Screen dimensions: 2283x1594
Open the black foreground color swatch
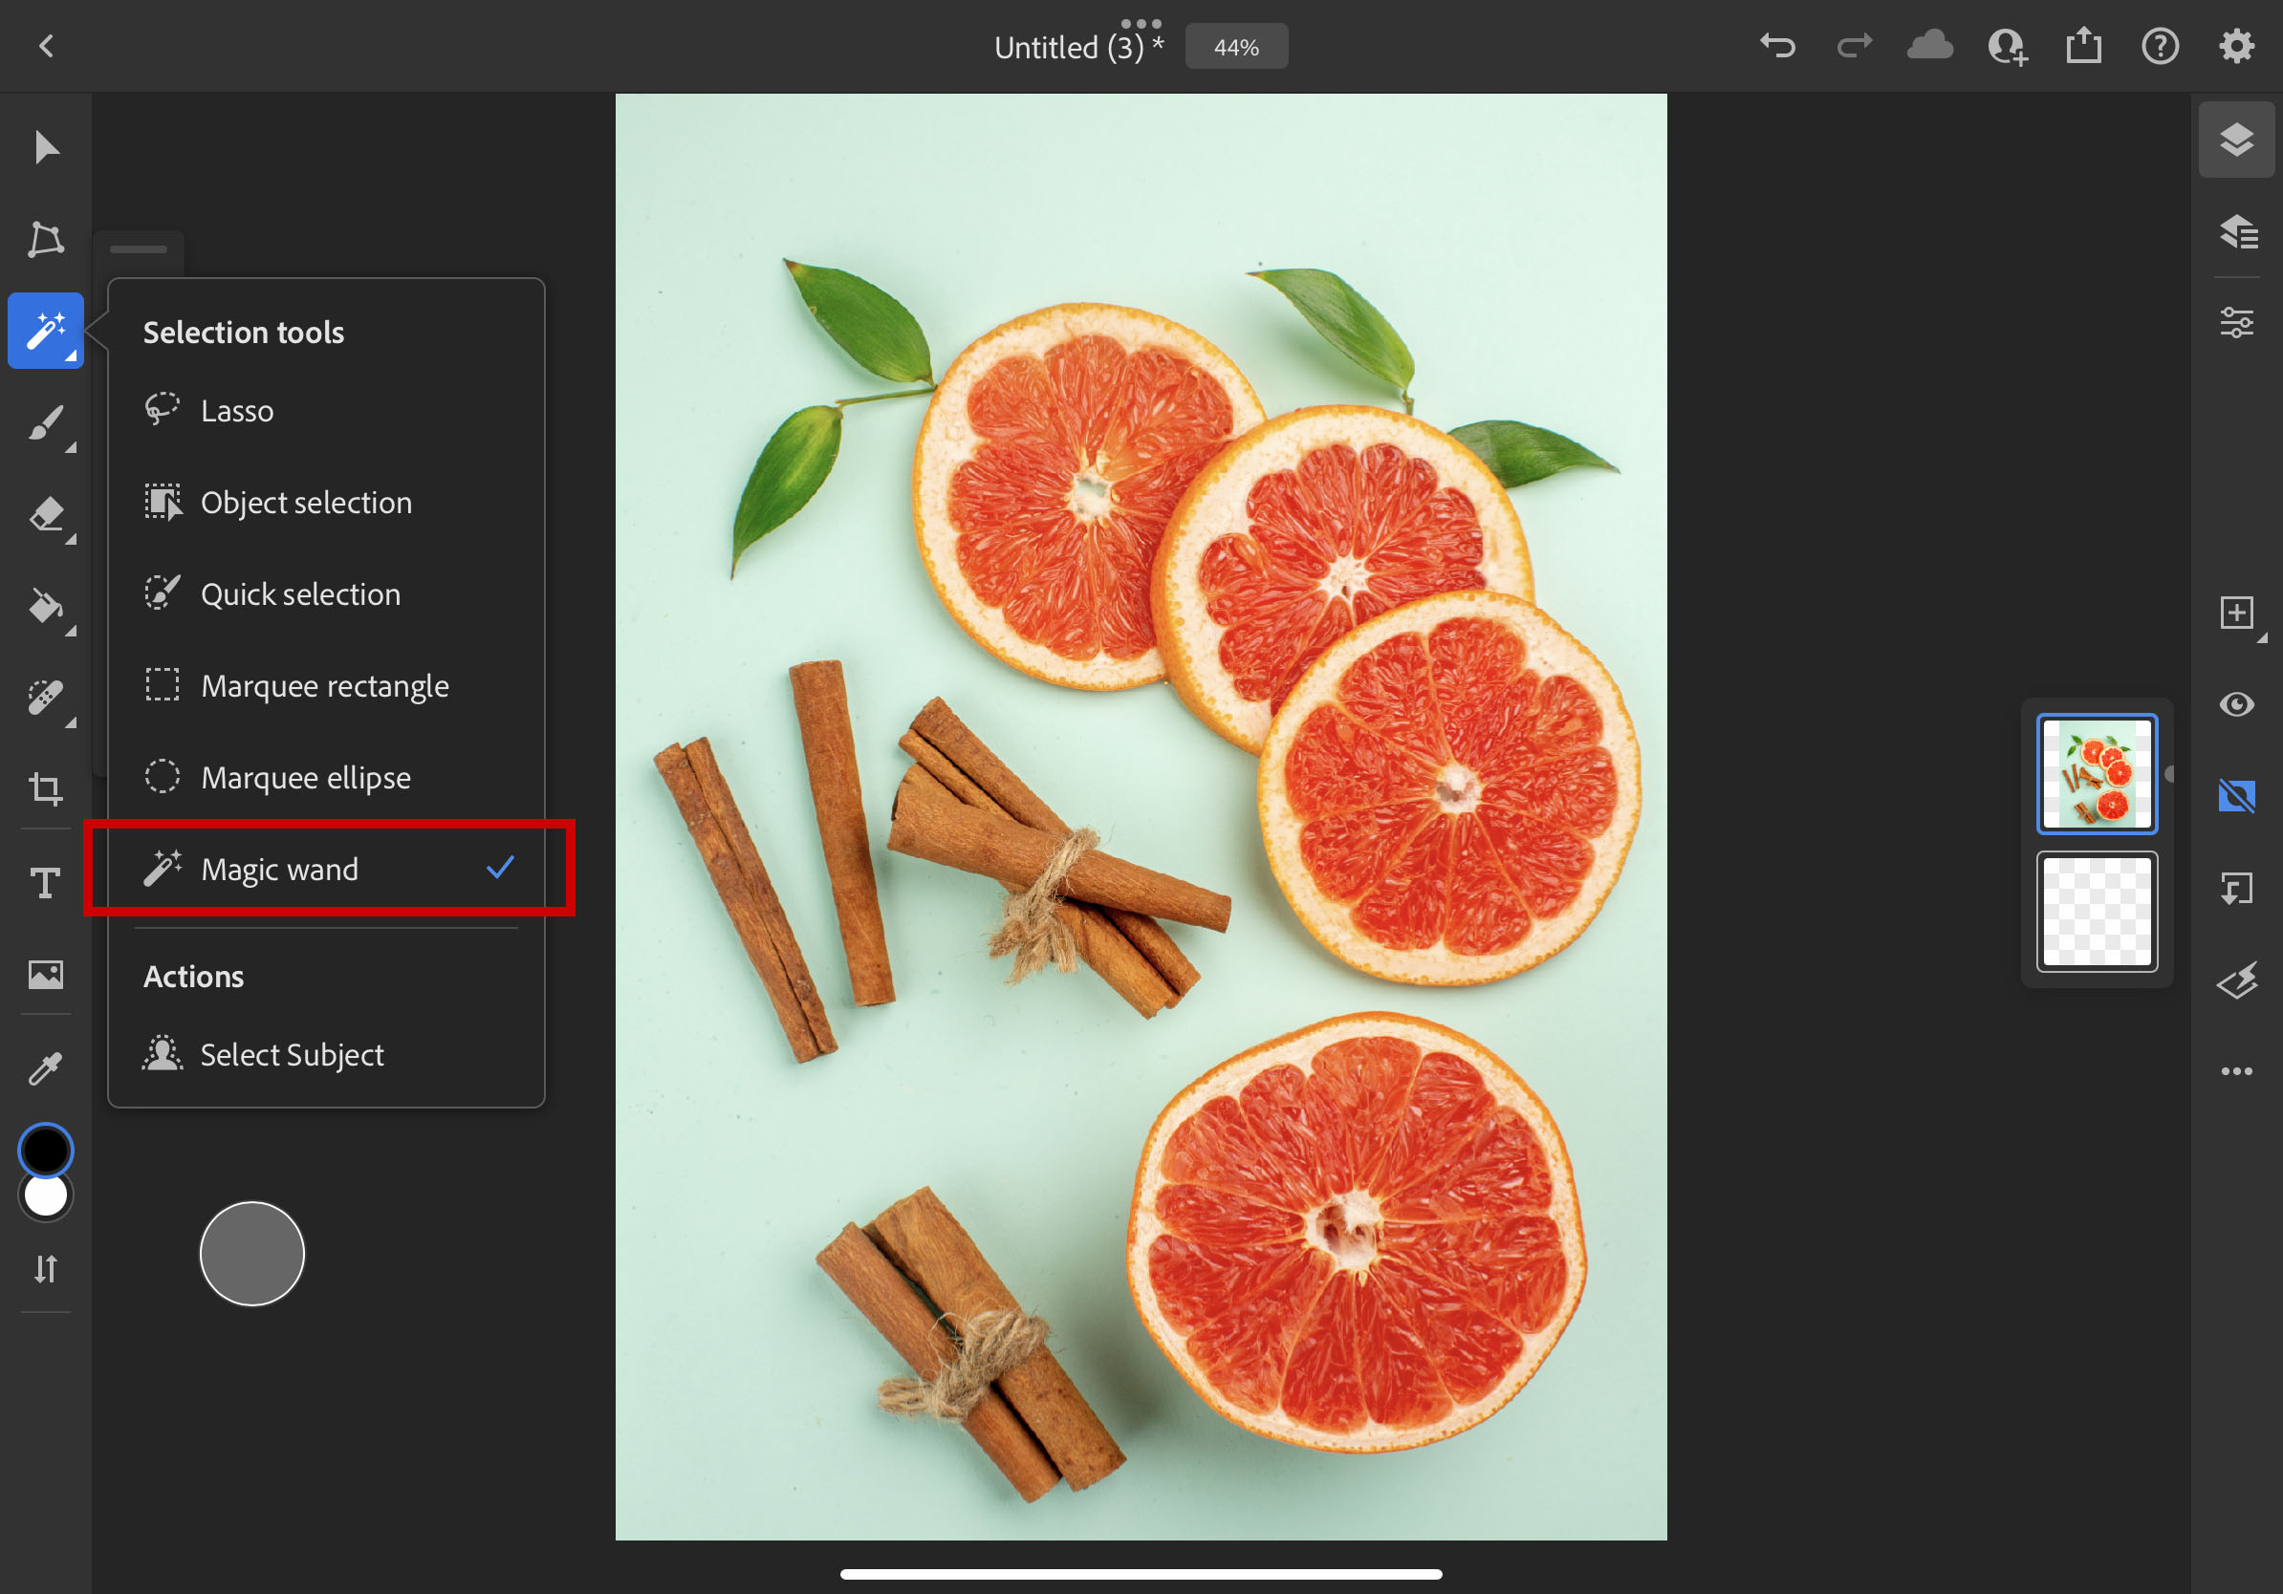[x=46, y=1150]
